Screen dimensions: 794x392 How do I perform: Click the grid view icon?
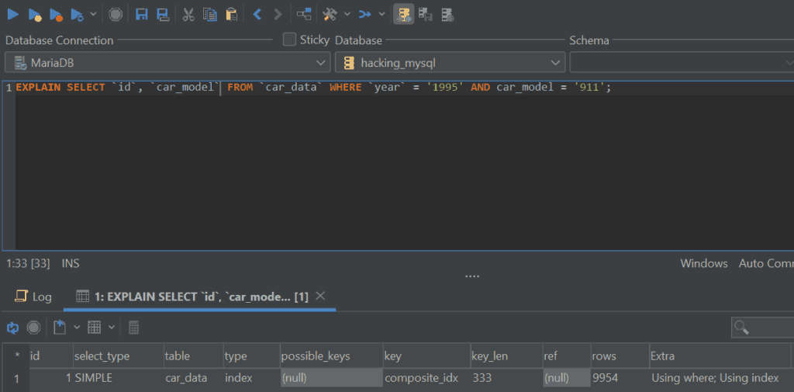coord(94,327)
